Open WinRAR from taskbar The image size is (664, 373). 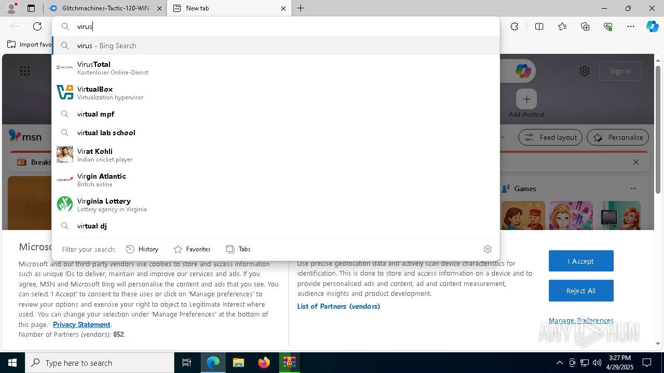point(289,363)
